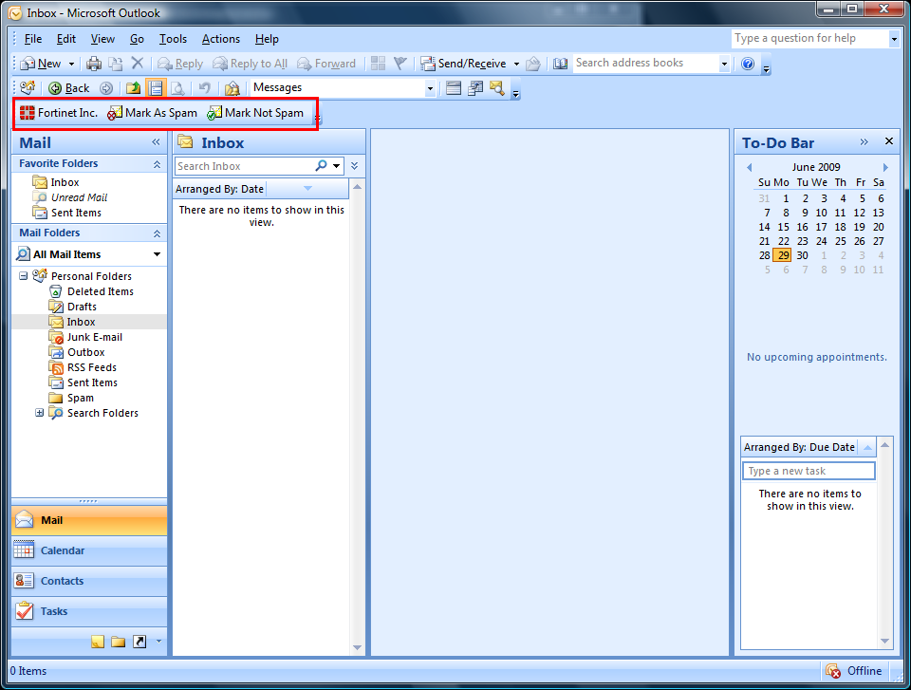The width and height of the screenshot is (911, 690).
Task: Collapse the Personal Folders tree node
Action: point(23,276)
